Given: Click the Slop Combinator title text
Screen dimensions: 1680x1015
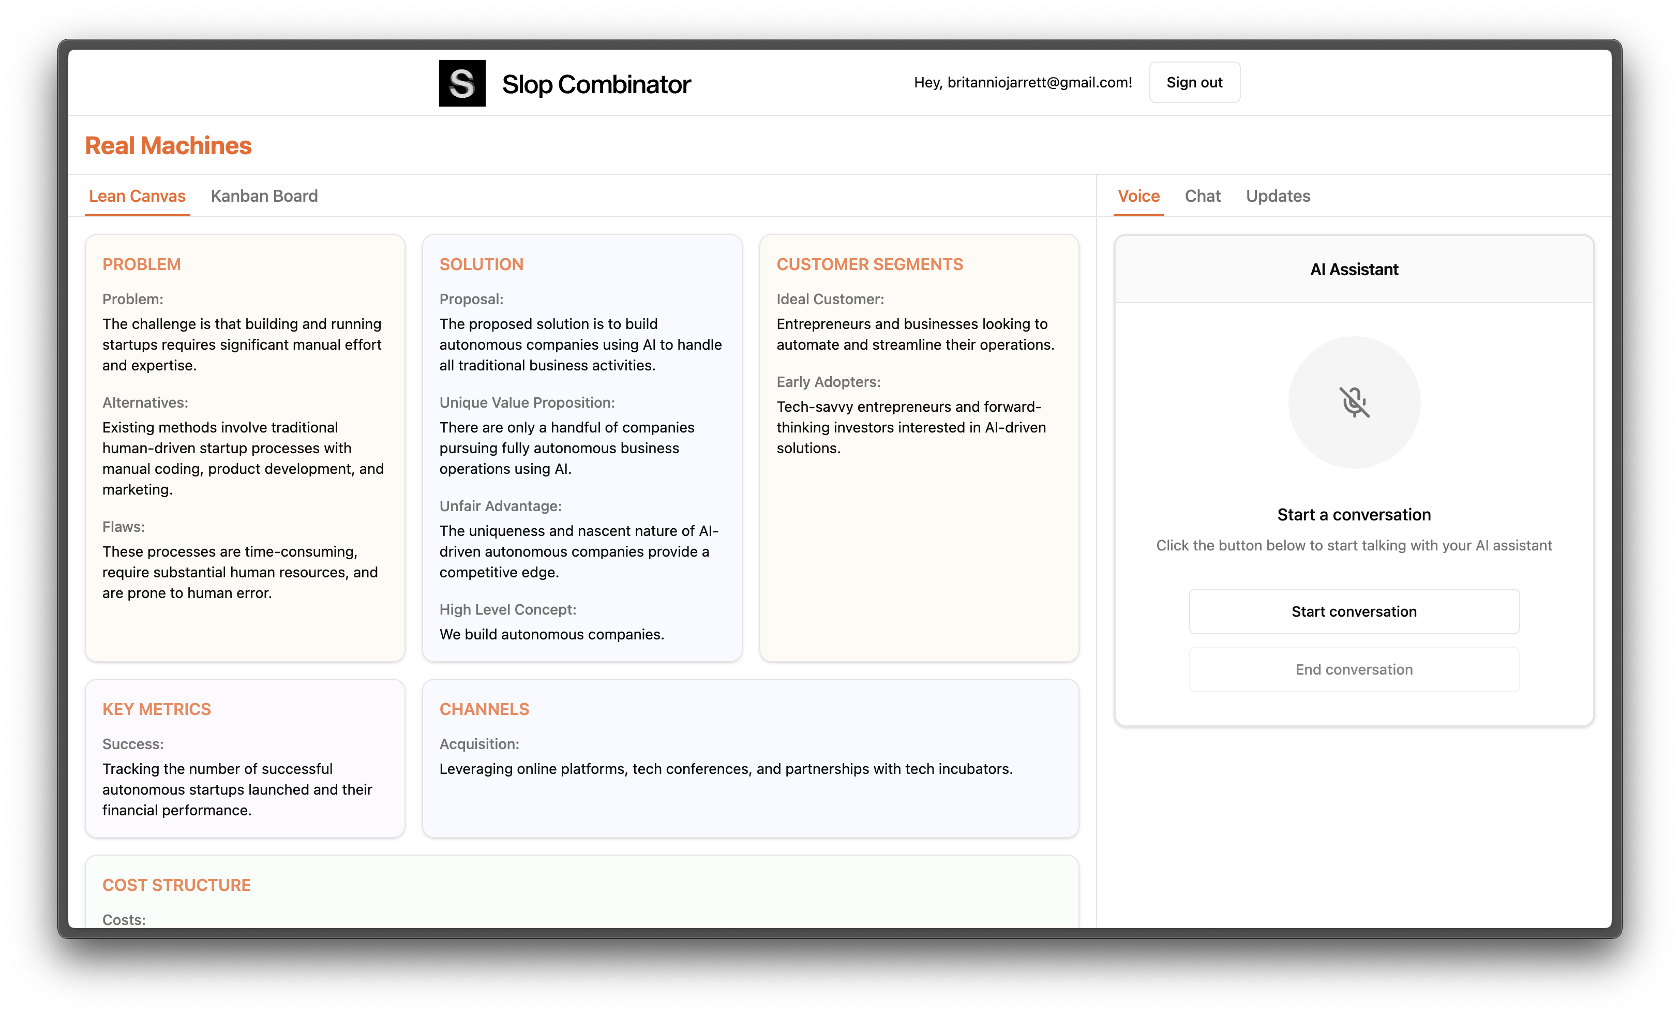Looking at the screenshot, I should pos(596,85).
